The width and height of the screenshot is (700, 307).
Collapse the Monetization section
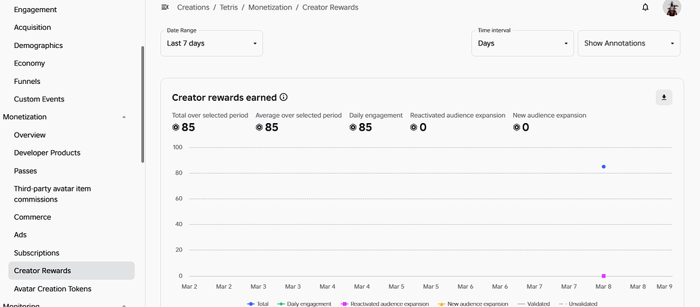pos(124,117)
